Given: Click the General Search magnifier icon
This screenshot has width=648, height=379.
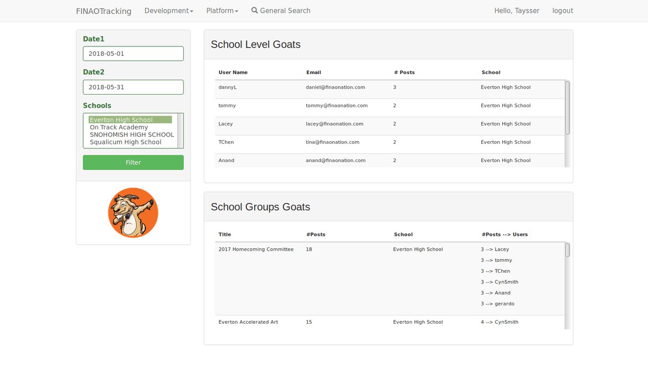Looking at the screenshot, I should (255, 11).
